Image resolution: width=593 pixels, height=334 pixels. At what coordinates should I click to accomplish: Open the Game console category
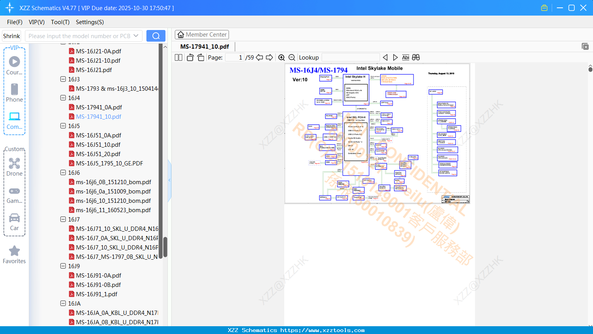point(14,194)
